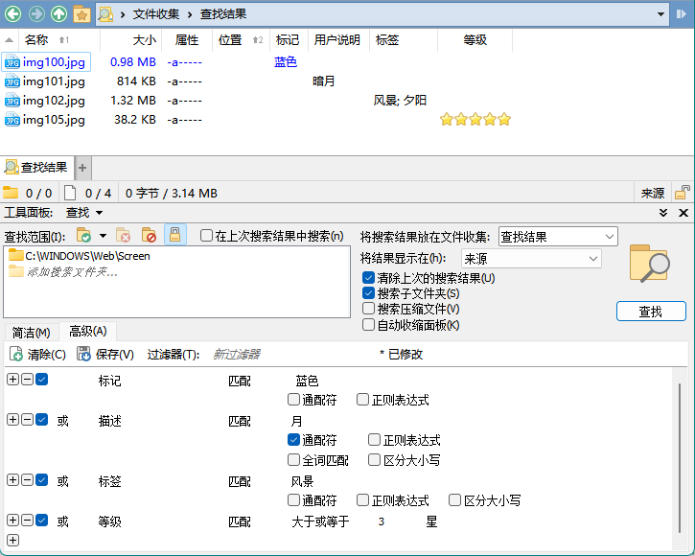Open the 将结果显示在 dropdown showing 来源
Image resolution: width=695 pixels, height=556 pixels.
point(530,258)
